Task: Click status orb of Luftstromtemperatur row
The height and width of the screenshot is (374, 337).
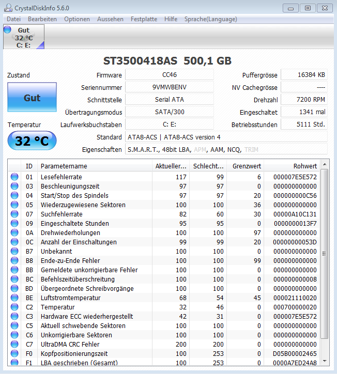Action: (x=14, y=298)
